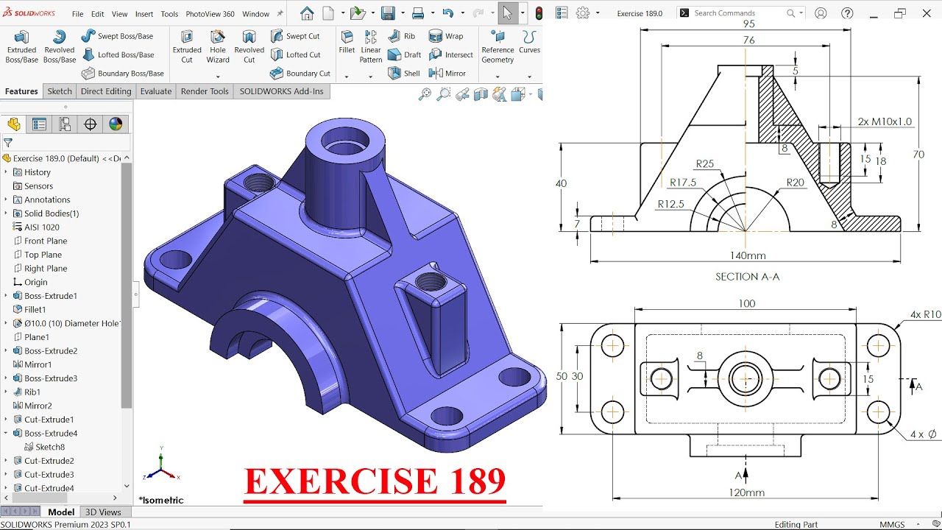Click the Rebuild traffic light icon
942x530 pixels.
point(539,13)
